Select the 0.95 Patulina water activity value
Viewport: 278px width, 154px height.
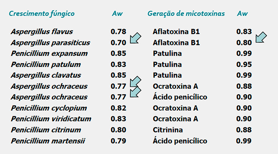(x=244, y=65)
